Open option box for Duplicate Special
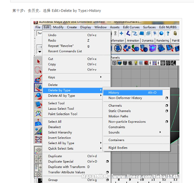Viewport: 194px width, 183px height. point(107,162)
